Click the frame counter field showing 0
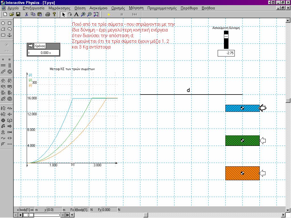 click(x=28, y=215)
